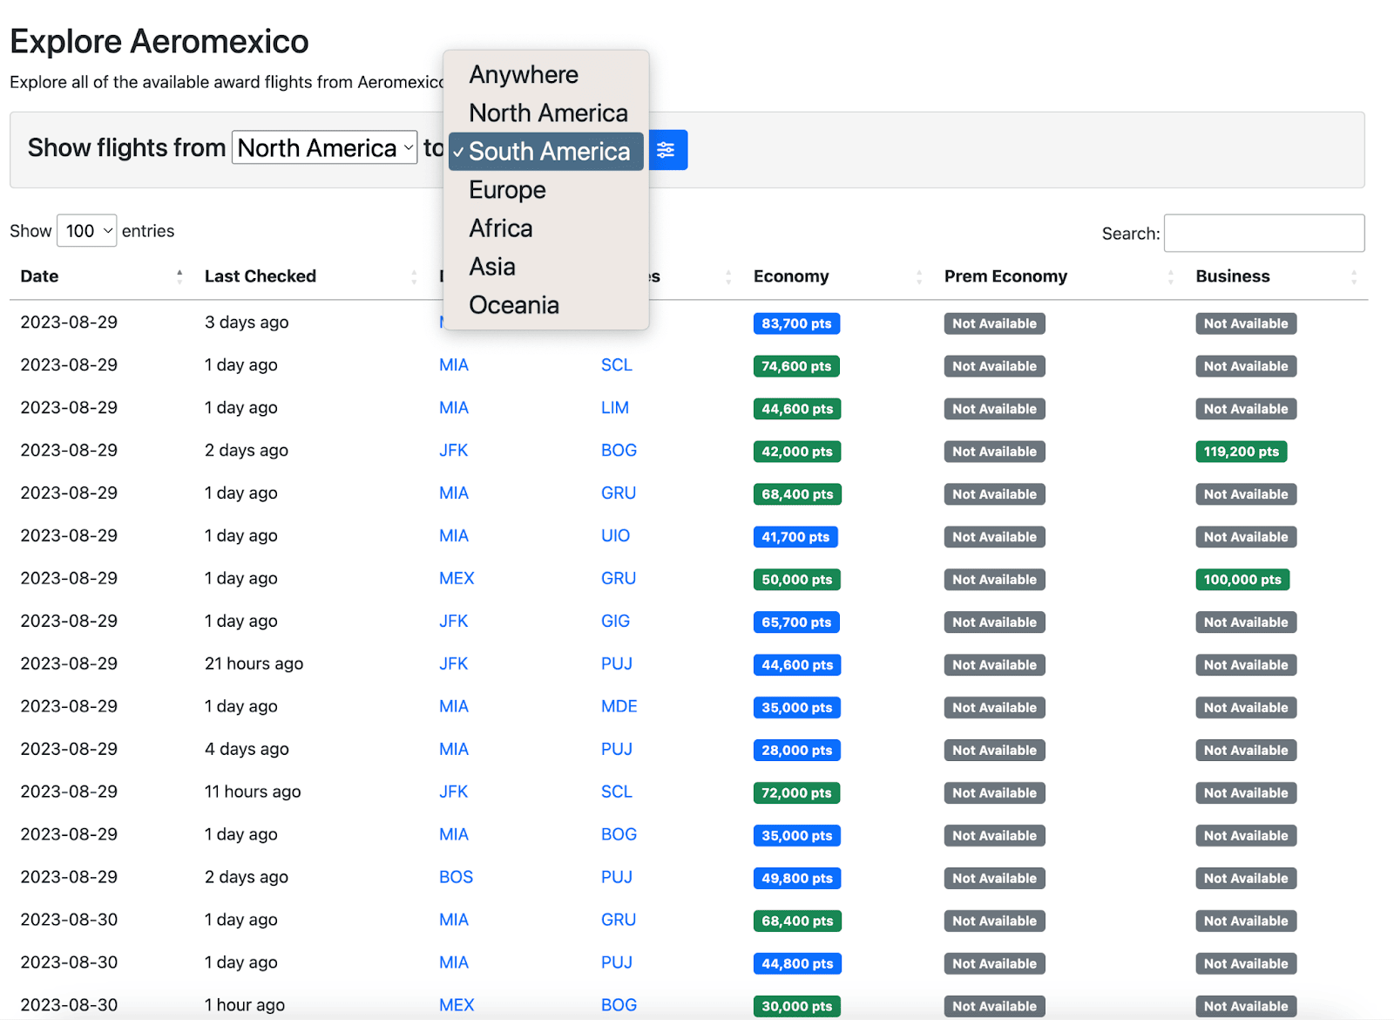The height and width of the screenshot is (1020, 1394).
Task: Click the Business column header
Action: 1233,276
